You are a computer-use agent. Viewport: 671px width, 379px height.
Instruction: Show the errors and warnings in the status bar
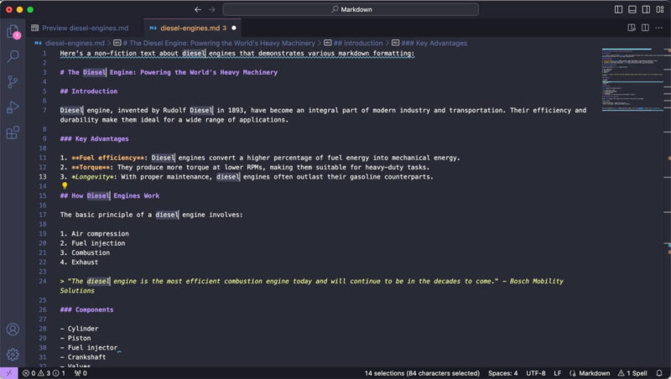pos(44,373)
